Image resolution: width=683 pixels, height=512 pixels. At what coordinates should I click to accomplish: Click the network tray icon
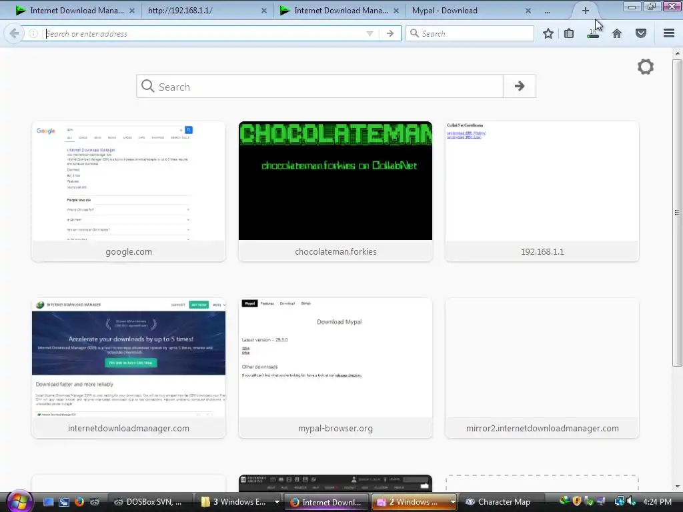[619, 501]
